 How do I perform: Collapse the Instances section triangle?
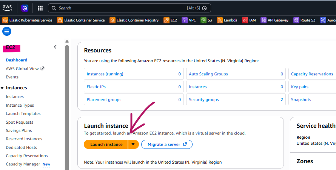2,88
